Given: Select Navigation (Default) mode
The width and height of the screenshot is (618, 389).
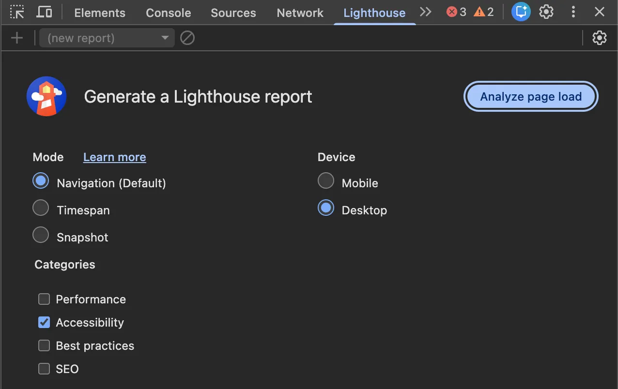Looking at the screenshot, I should tap(41, 181).
